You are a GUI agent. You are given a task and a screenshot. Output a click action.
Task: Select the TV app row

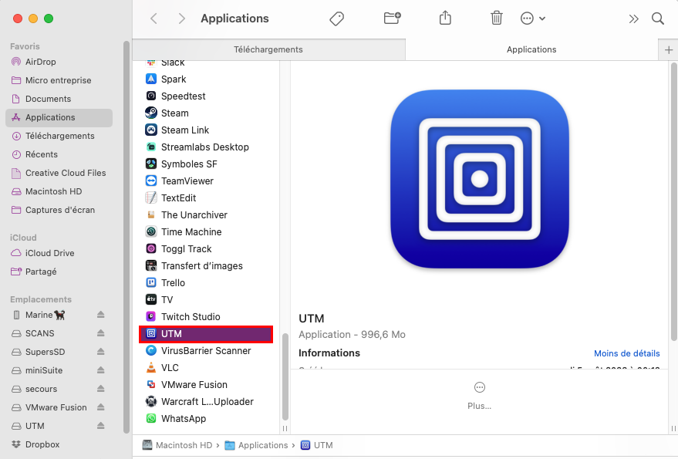pyautogui.click(x=206, y=300)
